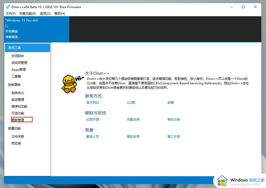
Task: Select the 常用工具 header
Action: point(28,48)
